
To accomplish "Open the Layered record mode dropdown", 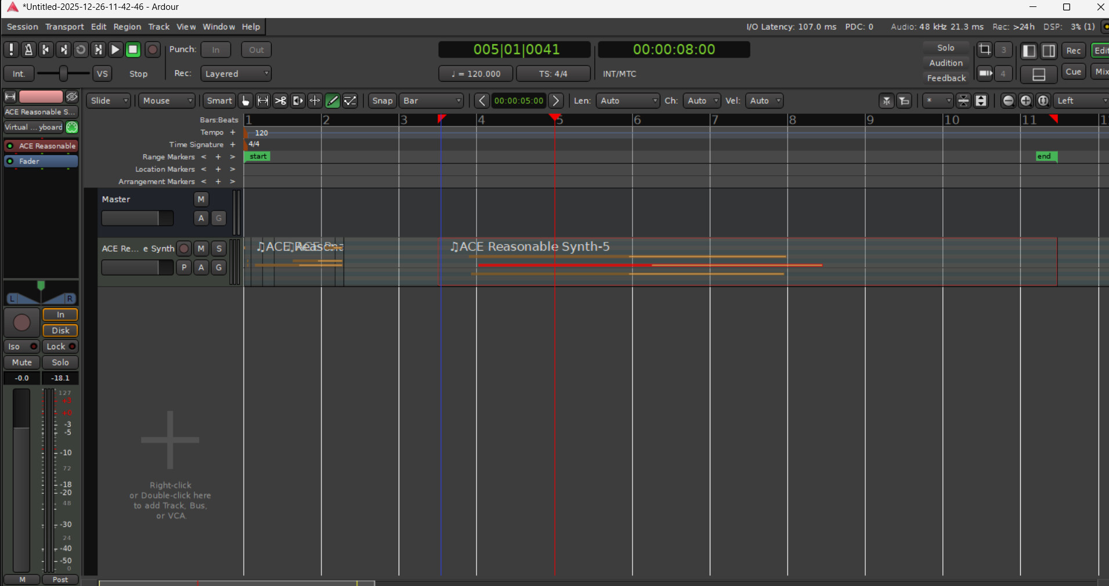I will pos(236,74).
